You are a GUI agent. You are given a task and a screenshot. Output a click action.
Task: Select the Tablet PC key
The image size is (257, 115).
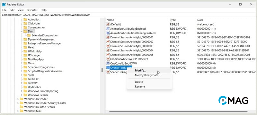click(33, 79)
